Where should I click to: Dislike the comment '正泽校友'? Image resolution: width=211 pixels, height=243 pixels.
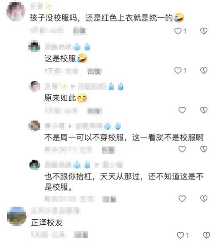coord(206,235)
